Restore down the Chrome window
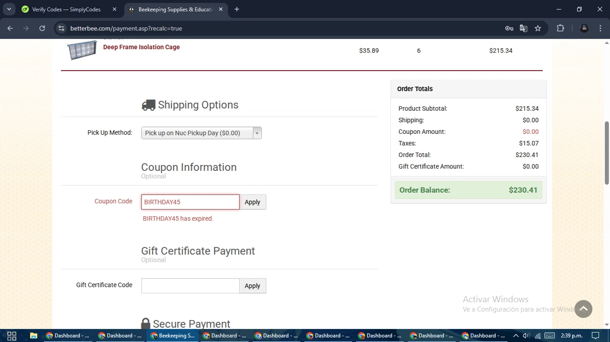 [x=579, y=9]
